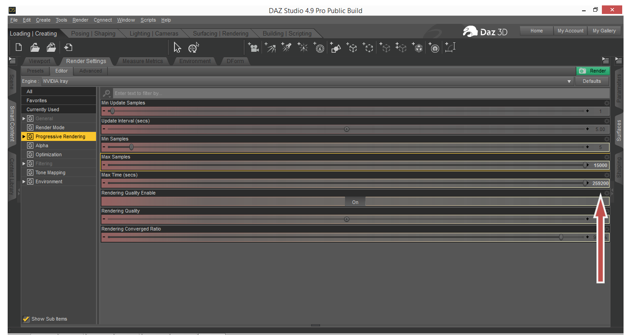Viewport: 633px width, 335px height.
Task: Expand the Progressive Rendering group arrow
Action: click(24, 136)
